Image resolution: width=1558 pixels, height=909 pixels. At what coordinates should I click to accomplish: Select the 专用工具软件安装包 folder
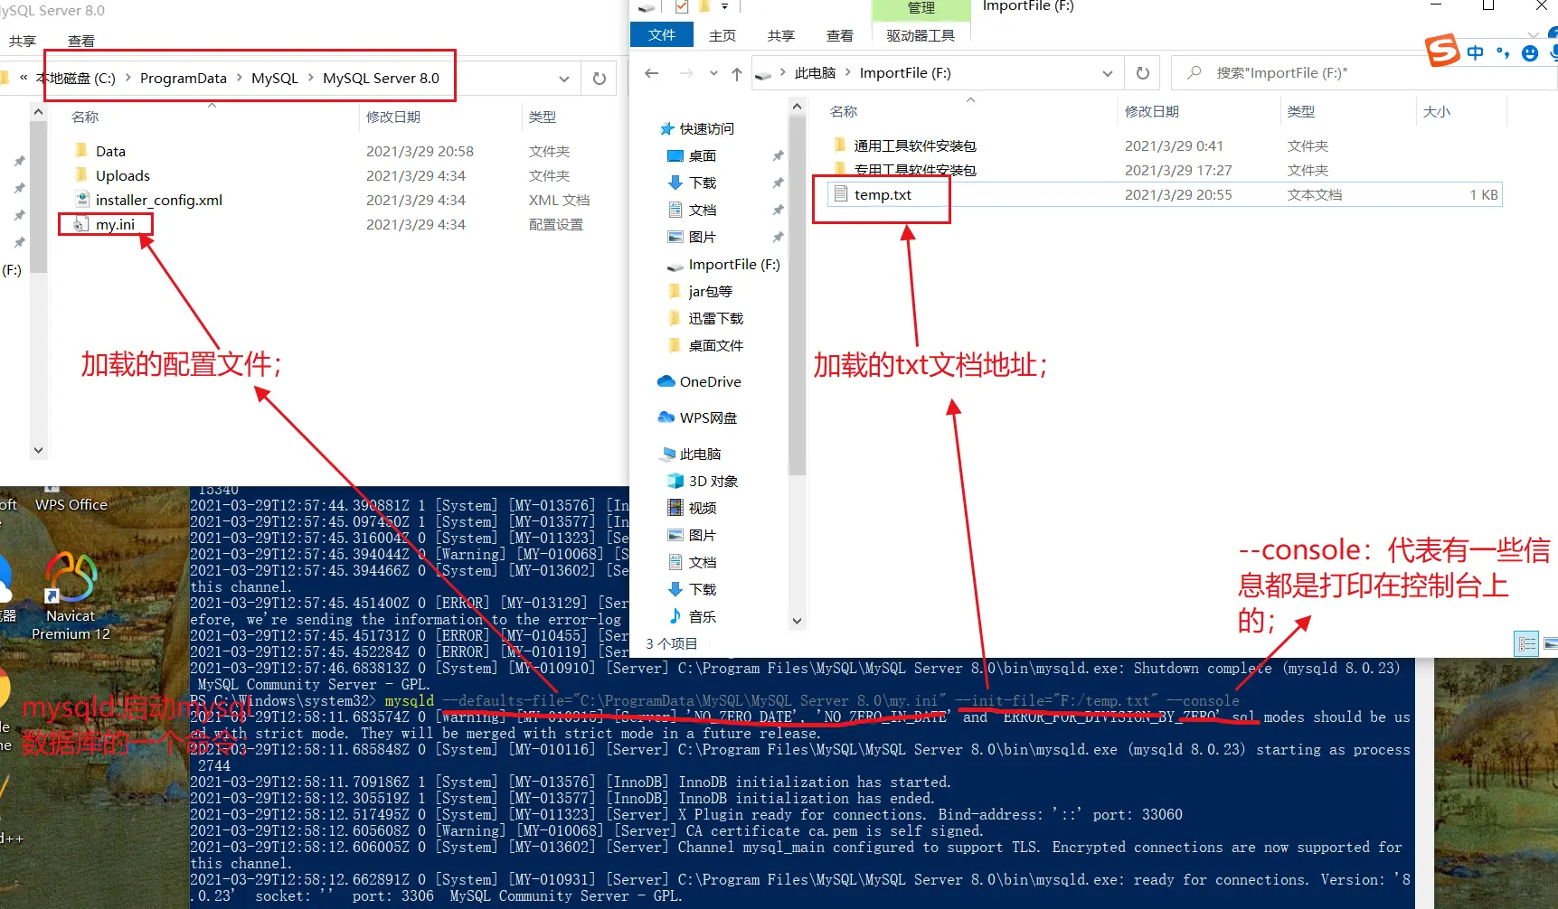tap(915, 170)
